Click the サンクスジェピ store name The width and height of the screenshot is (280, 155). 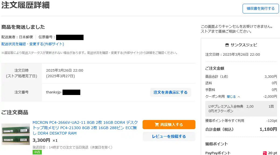click(x=244, y=45)
